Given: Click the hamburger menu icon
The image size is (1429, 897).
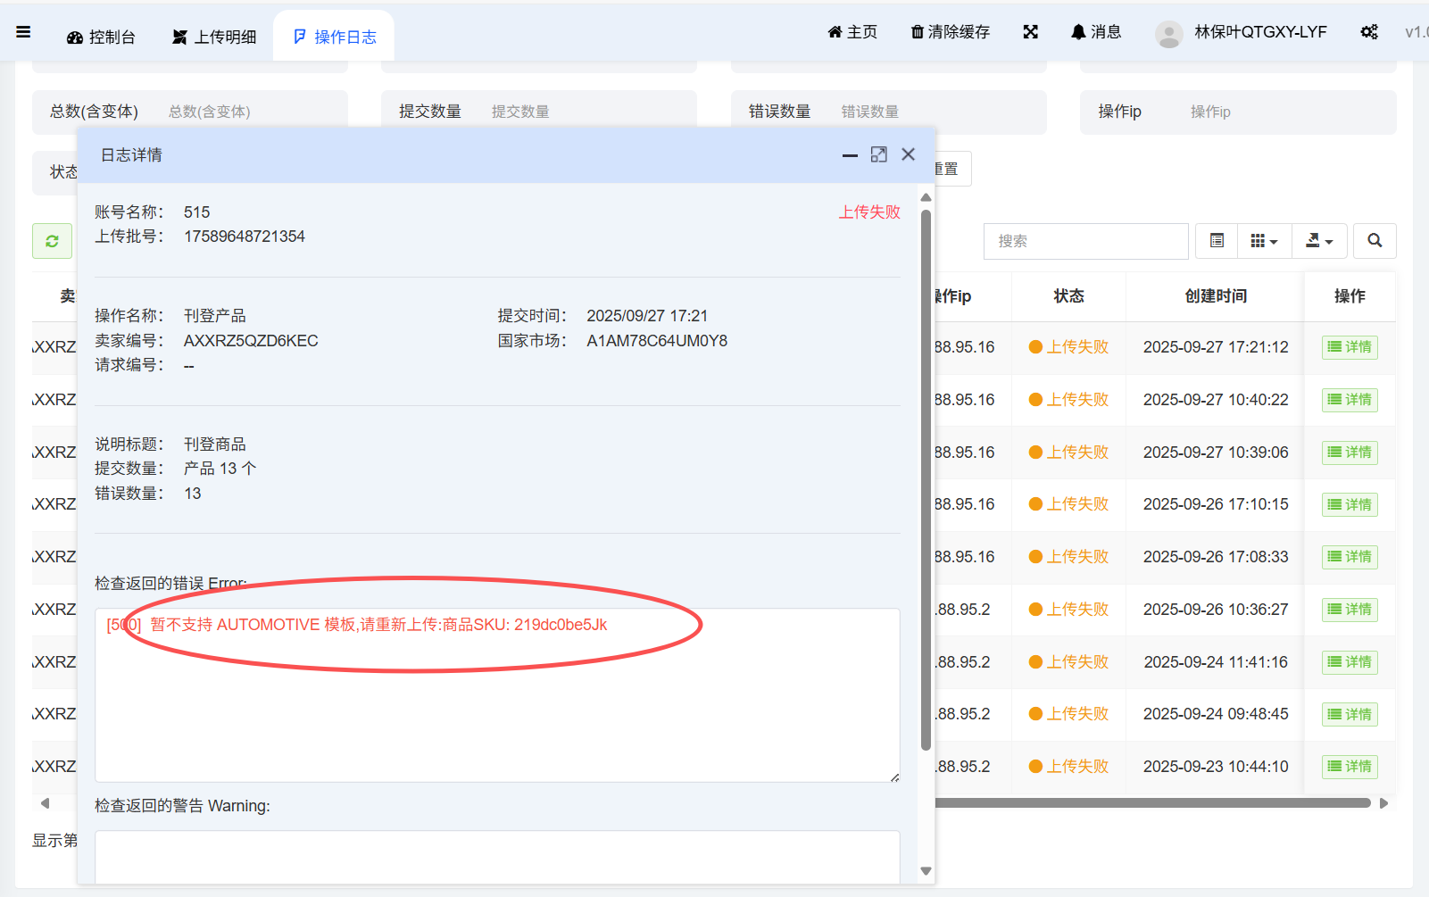Looking at the screenshot, I should 23,32.
